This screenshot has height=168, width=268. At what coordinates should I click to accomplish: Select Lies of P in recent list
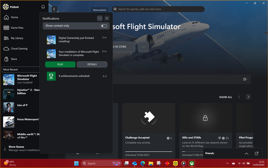pos(21,108)
